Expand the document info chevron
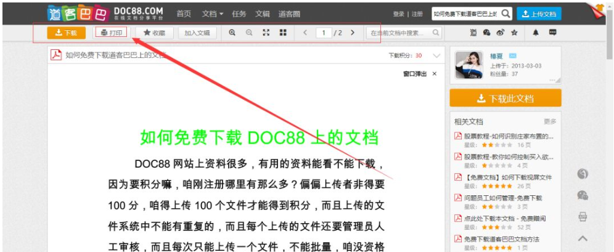The image size is (614, 252). point(436,55)
